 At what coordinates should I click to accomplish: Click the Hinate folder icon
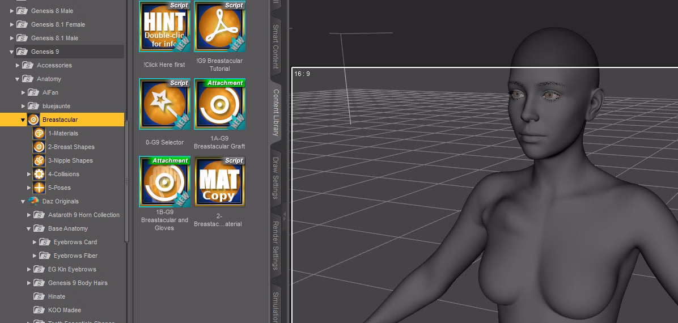(39, 296)
